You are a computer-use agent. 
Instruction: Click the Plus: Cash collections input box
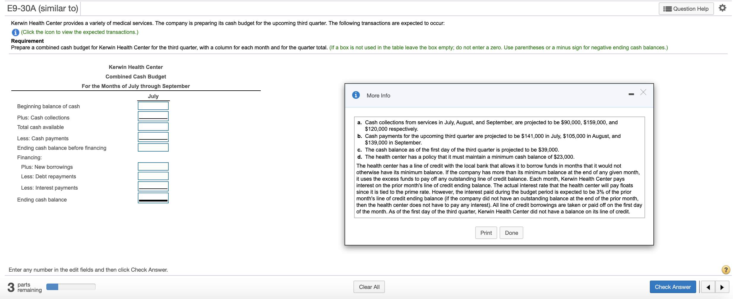[x=153, y=116]
